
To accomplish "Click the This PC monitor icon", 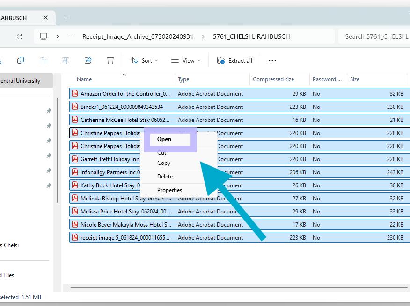I will click(x=44, y=36).
